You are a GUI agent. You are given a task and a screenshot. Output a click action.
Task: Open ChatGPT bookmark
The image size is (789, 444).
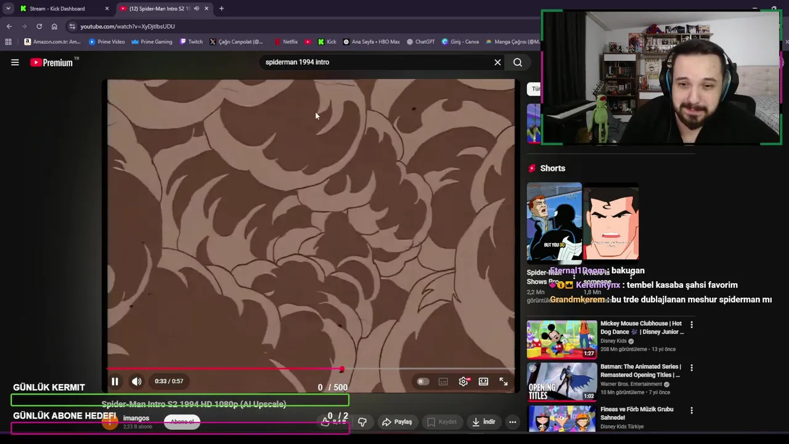[x=421, y=42]
